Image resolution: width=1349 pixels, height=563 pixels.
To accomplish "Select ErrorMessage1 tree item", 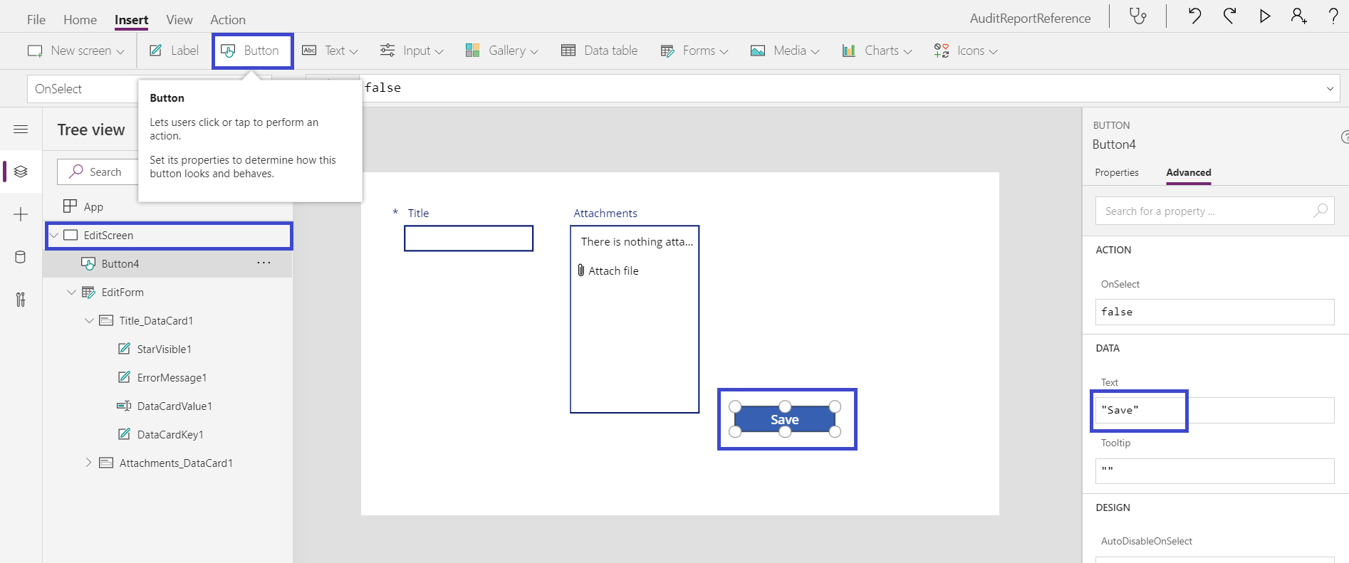I will (172, 377).
